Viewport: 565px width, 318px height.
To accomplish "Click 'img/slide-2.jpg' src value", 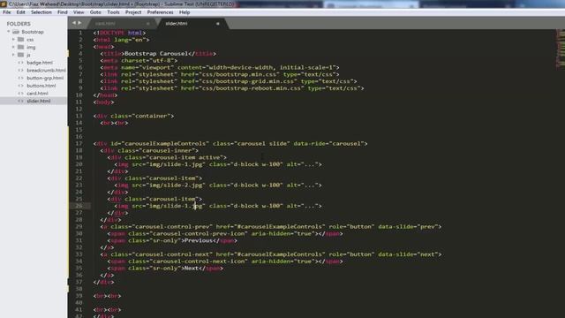I will (176, 185).
